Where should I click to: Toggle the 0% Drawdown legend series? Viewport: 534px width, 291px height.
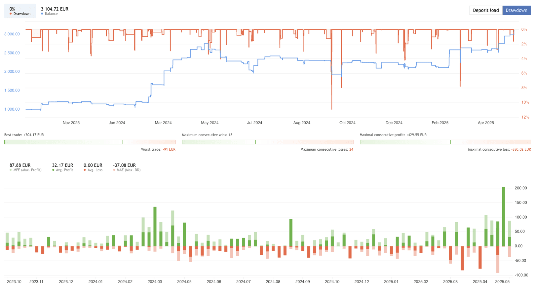pos(20,11)
